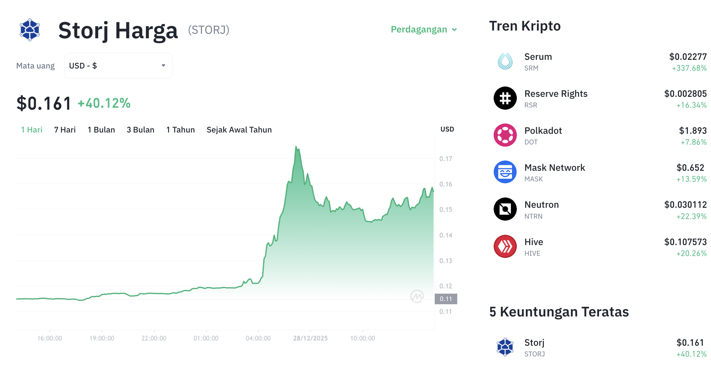This screenshot has height=366, width=711.
Task: Select the red Hive icon
Action: (505, 246)
